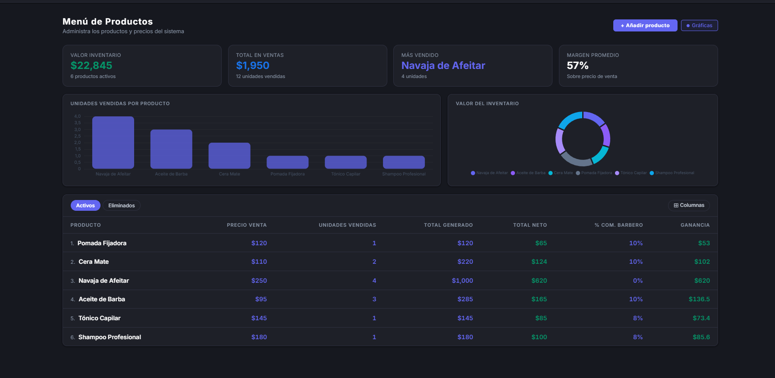Click units sold 3 for Aceite de Barba
The image size is (775, 378).
pos(374,299)
